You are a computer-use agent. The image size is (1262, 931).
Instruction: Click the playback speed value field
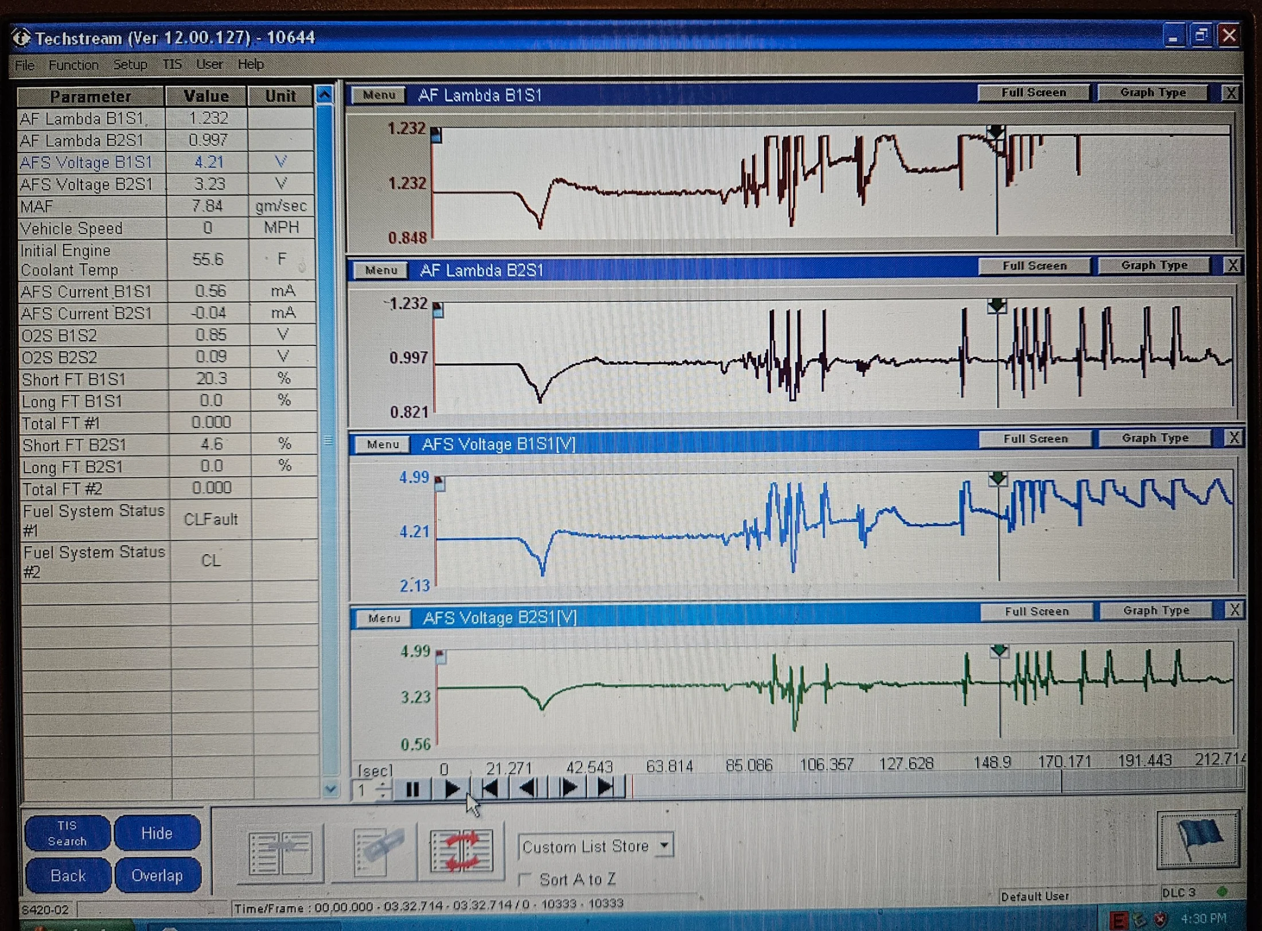(x=364, y=790)
